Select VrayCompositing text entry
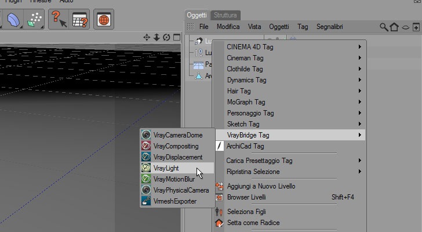The width and height of the screenshot is (422, 232). click(176, 146)
